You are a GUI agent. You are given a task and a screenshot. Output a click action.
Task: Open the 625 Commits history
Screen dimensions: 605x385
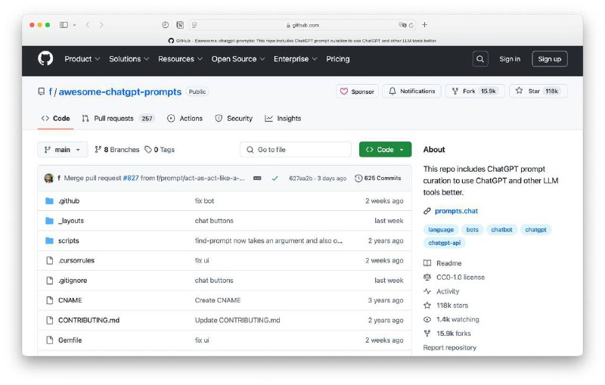(x=378, y=179)
